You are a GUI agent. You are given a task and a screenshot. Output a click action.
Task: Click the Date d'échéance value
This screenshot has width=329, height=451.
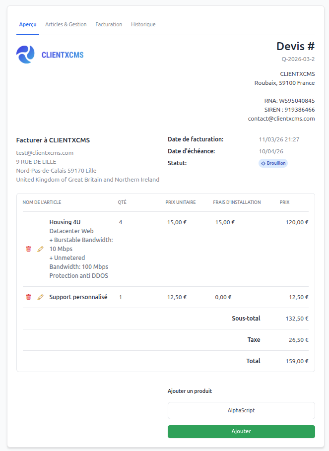click(271, 151)
